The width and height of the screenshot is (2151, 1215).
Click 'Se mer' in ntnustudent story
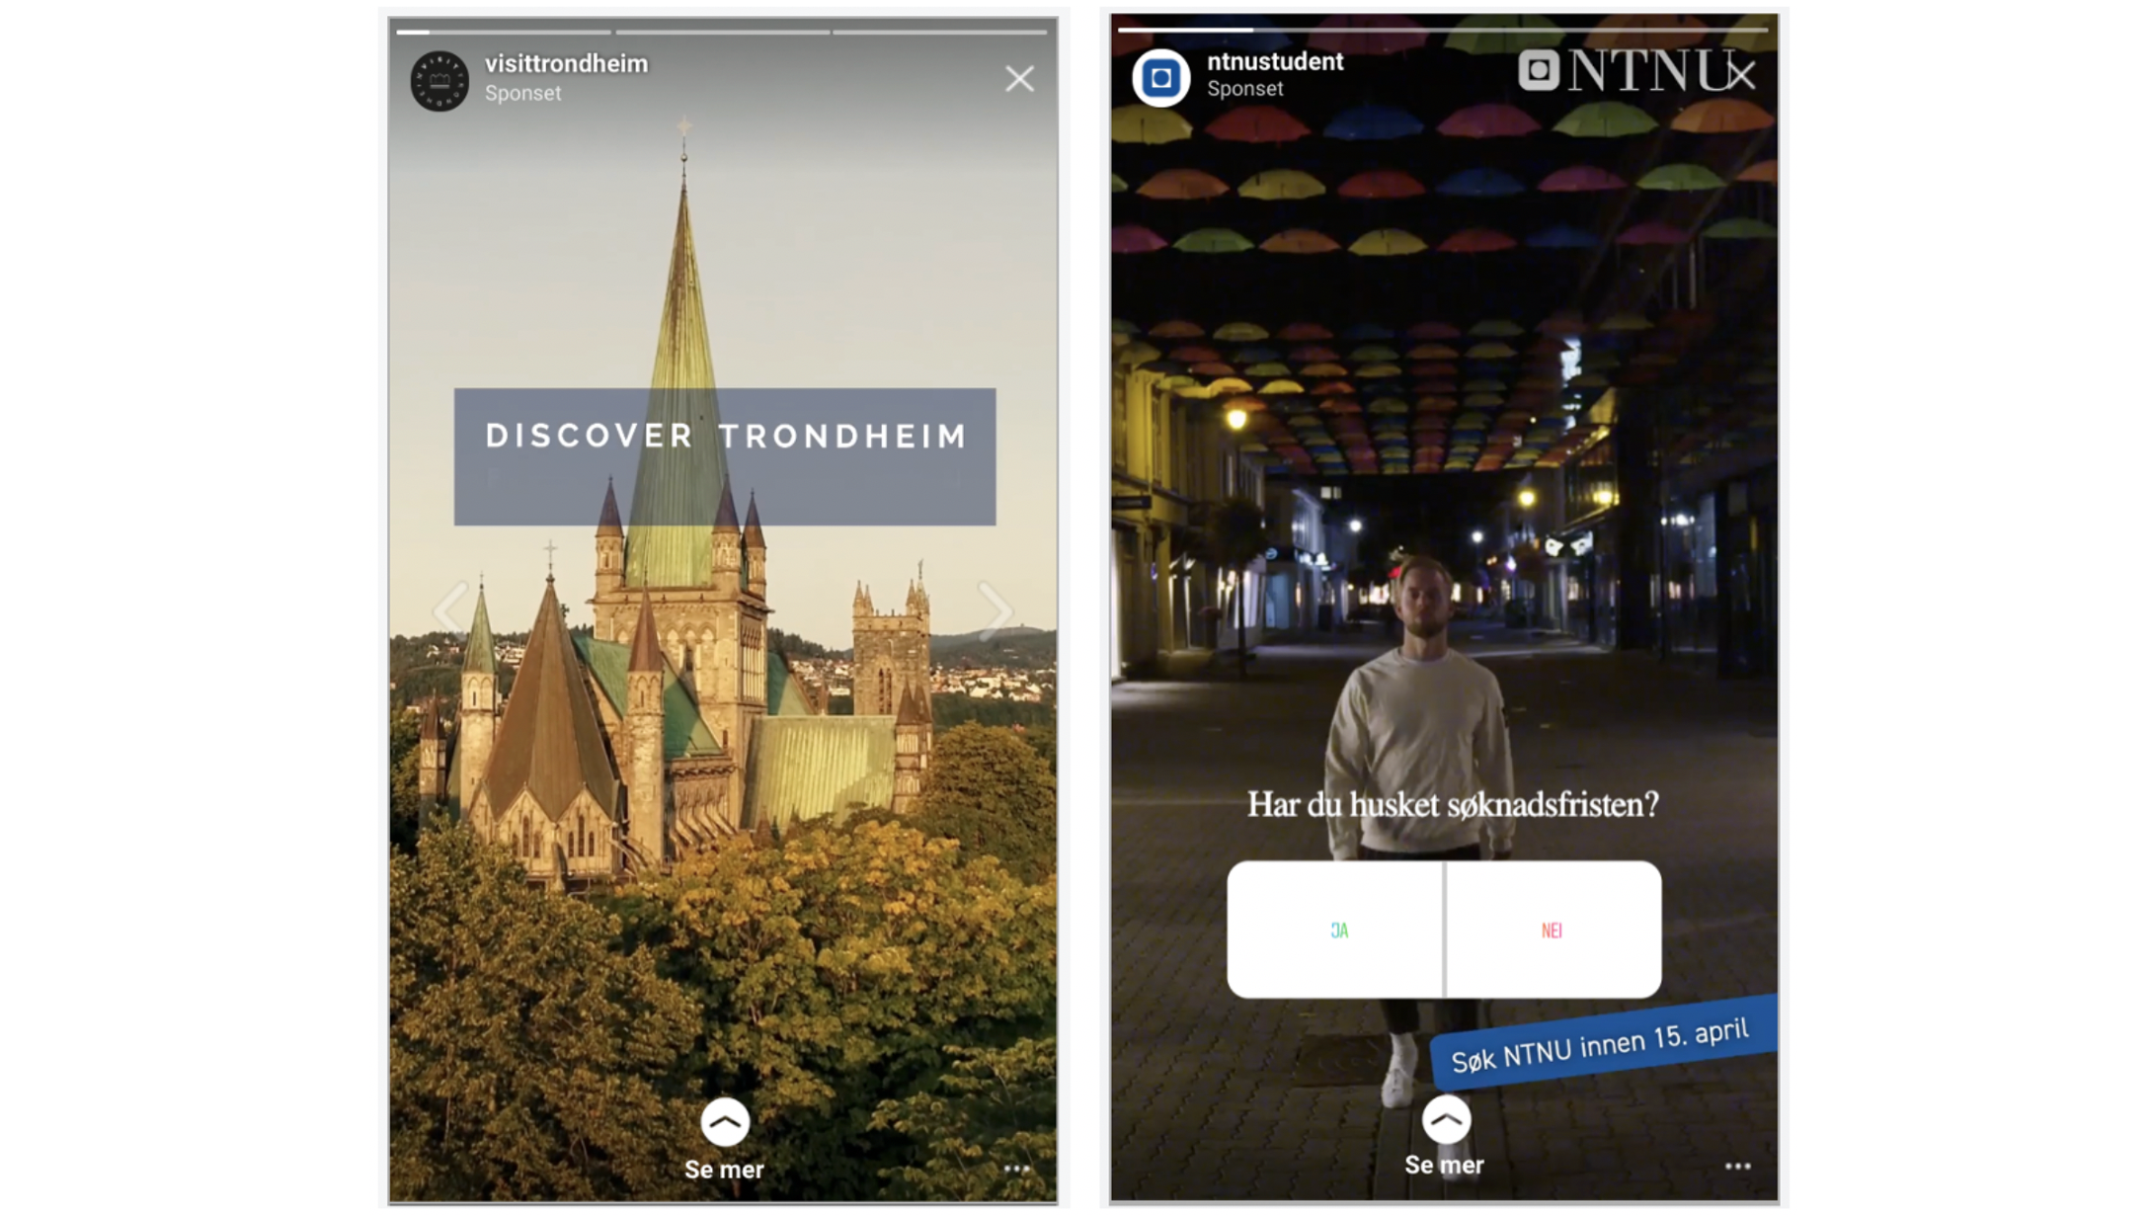[x=1445, y=1137]
